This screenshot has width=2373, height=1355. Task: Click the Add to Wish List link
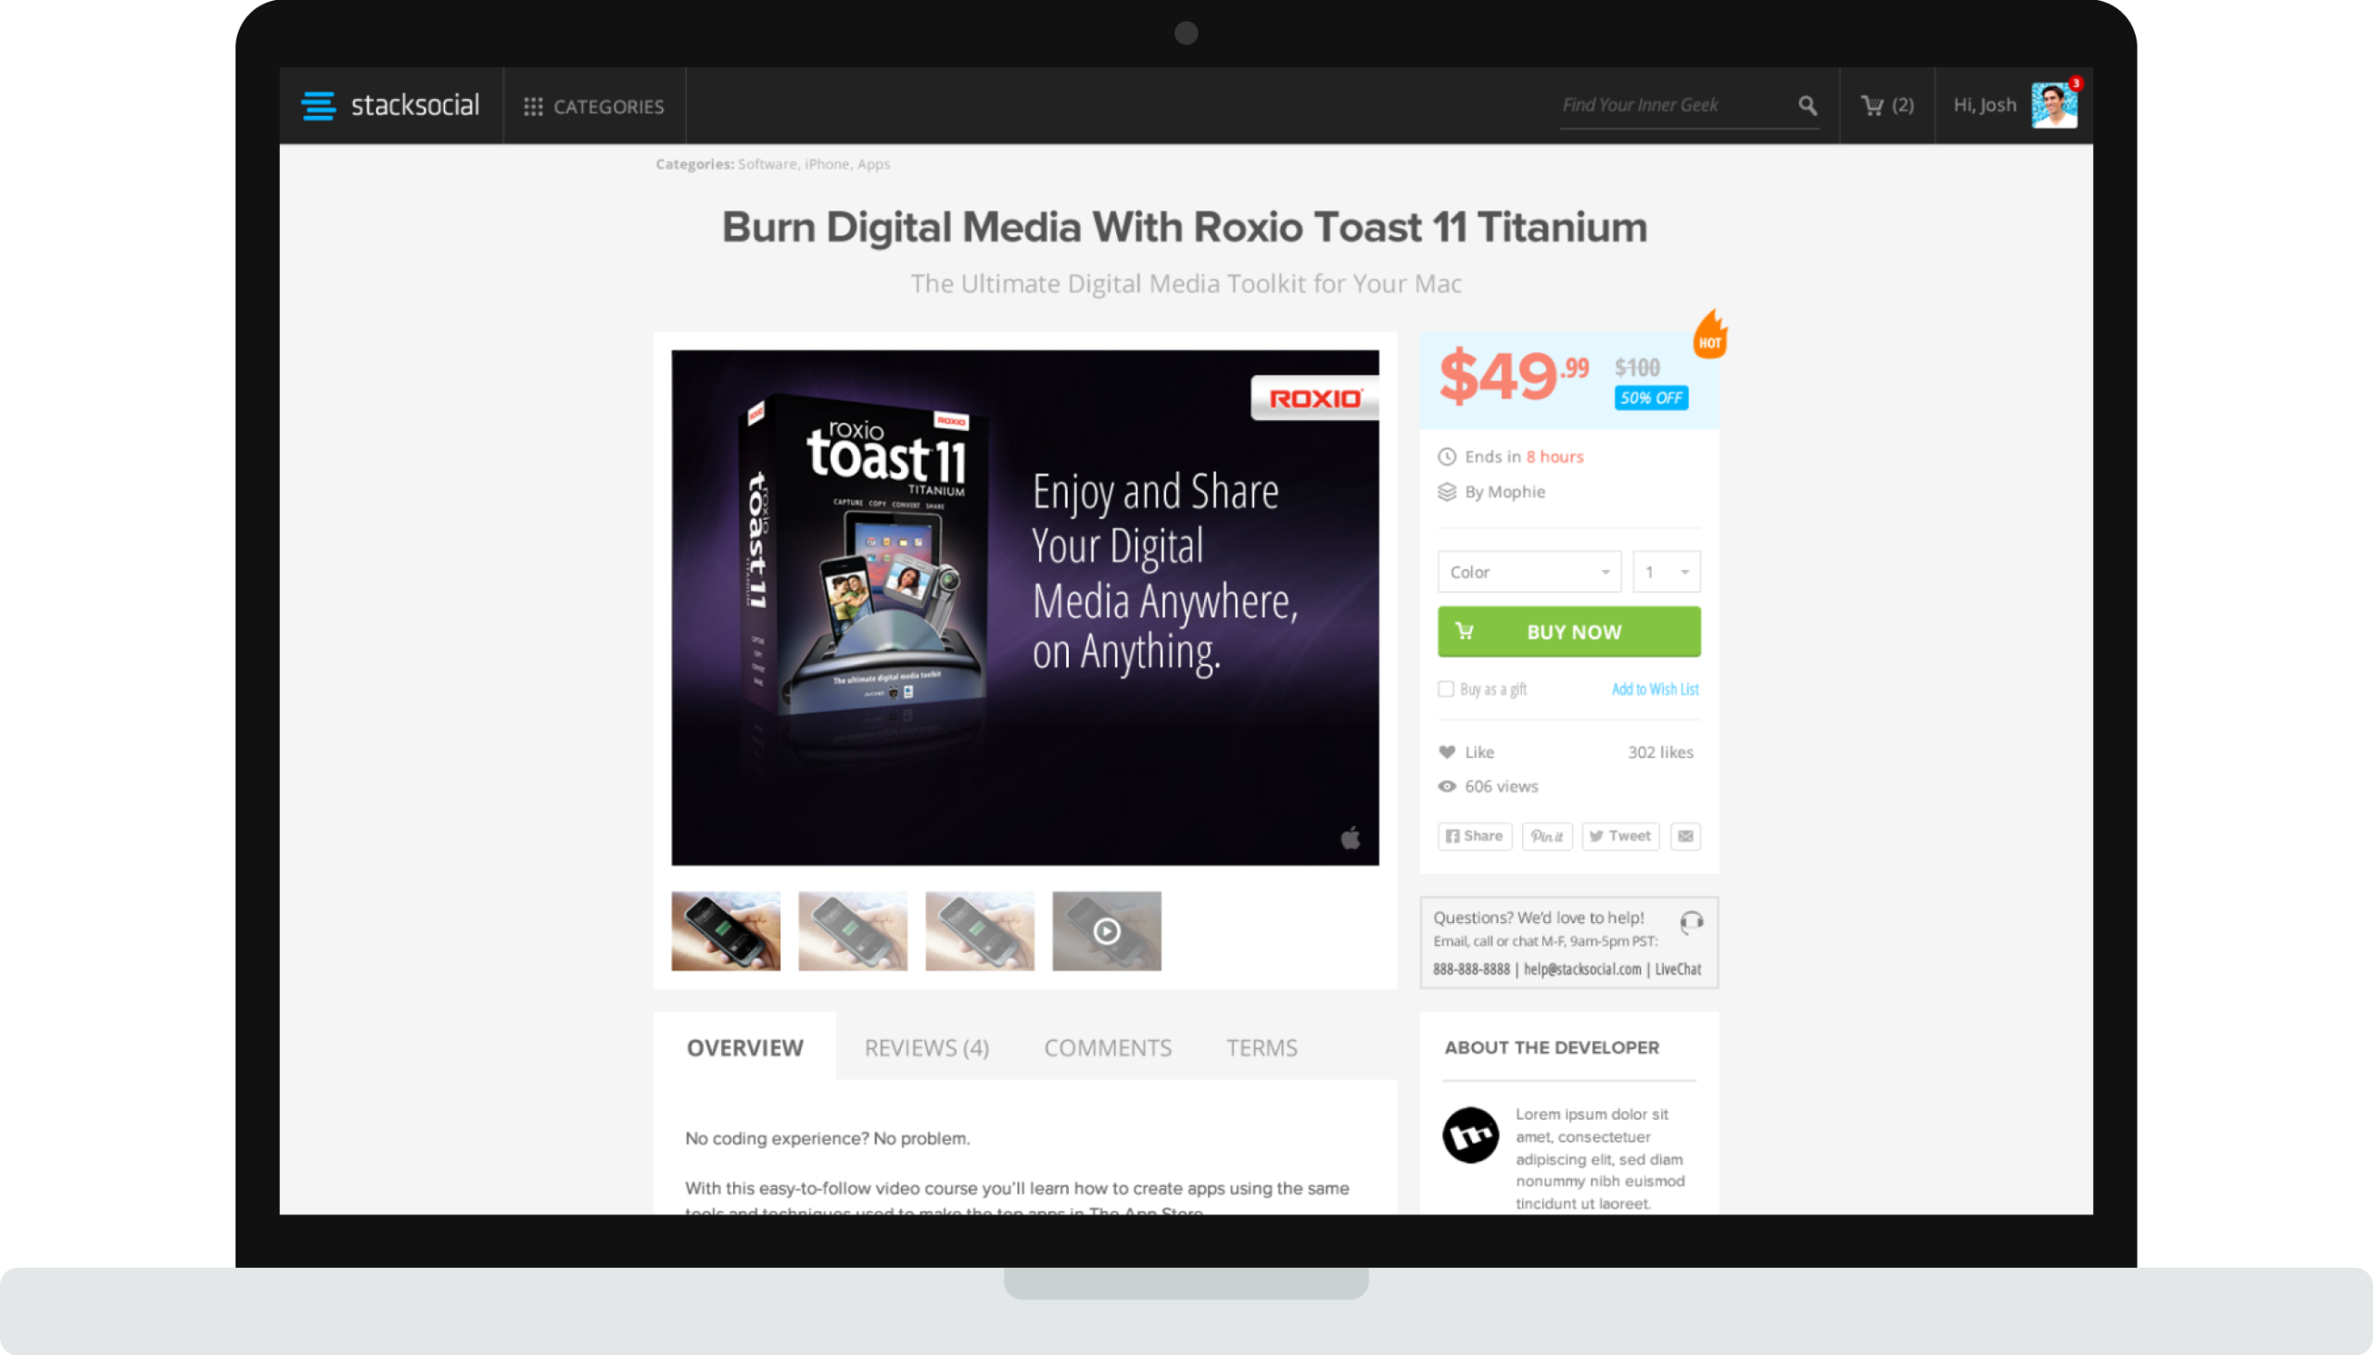point(1655,689)
